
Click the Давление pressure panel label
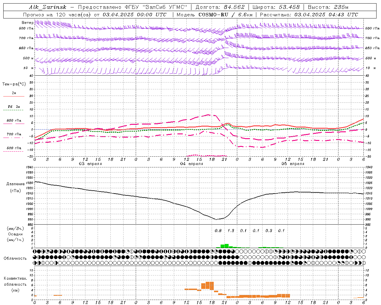click(15, 184)
